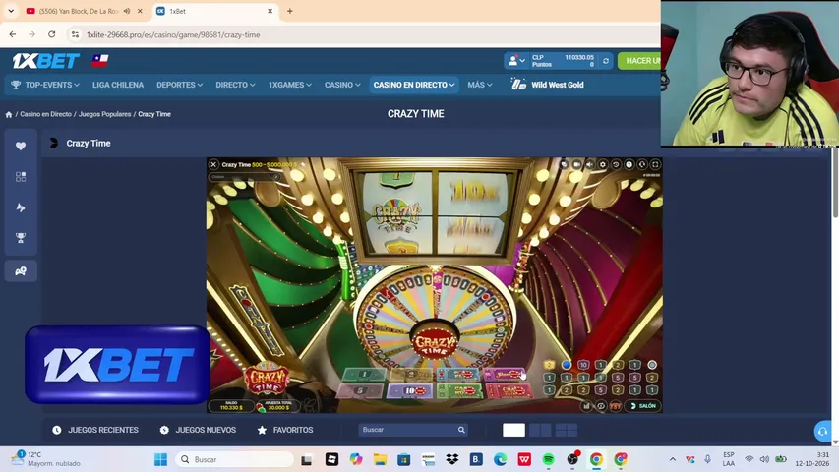Open the favorites heart sidebar icon
The height and width of the screenshot is (472, 839).
(21, 146)
